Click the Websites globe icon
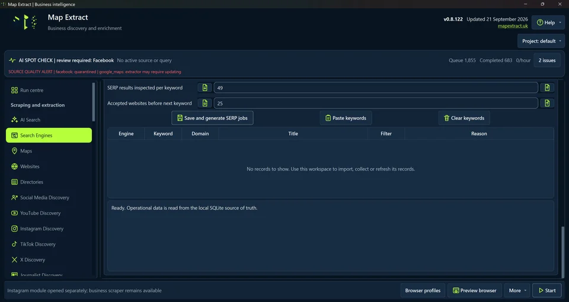This screenshot has height=302, width=569. [14, 166]
